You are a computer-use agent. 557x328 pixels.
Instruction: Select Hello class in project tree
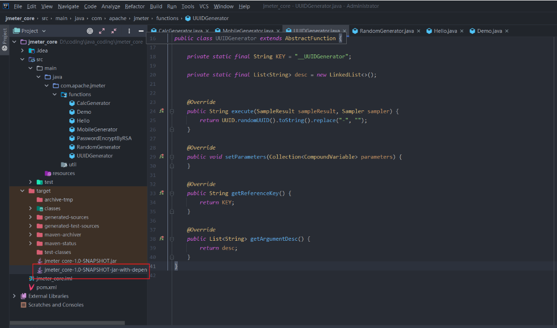pos(83,121)
